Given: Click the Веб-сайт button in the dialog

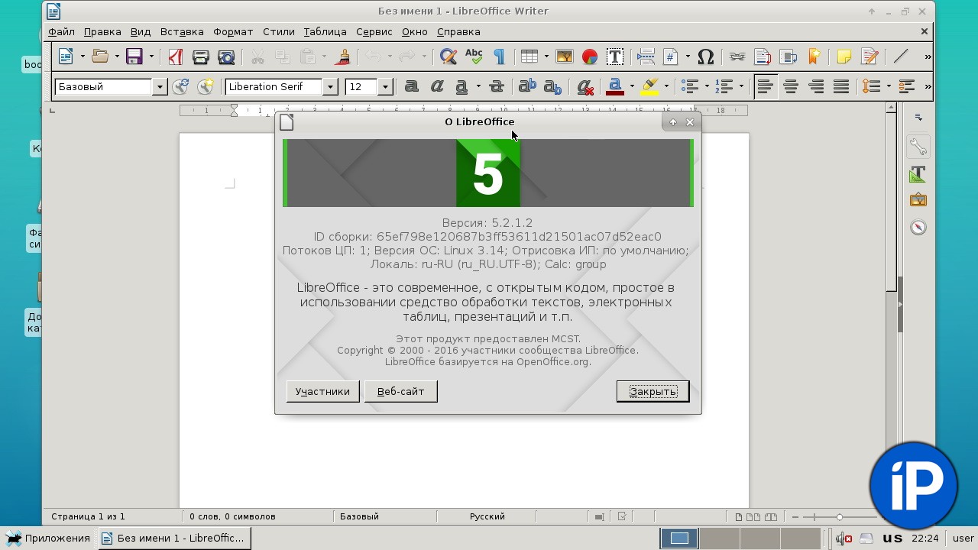Looking at the screenshot, I should 400,391.
